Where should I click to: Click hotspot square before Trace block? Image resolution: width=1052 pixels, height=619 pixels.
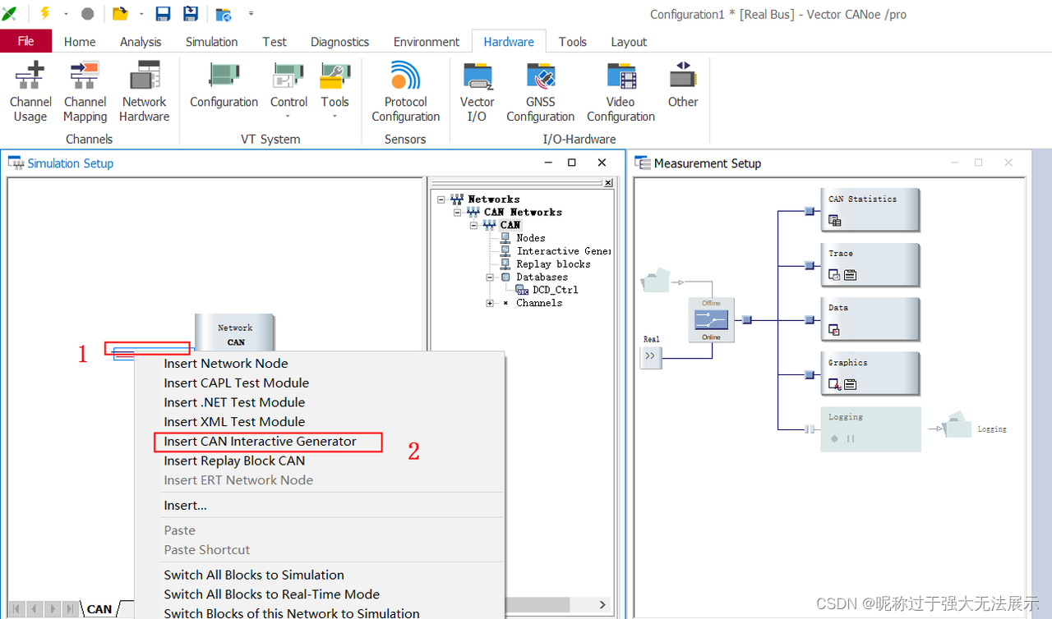coord(810,265)
